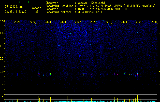
Task: Click the Receiving Location label
Action: (x=59, y=6)
